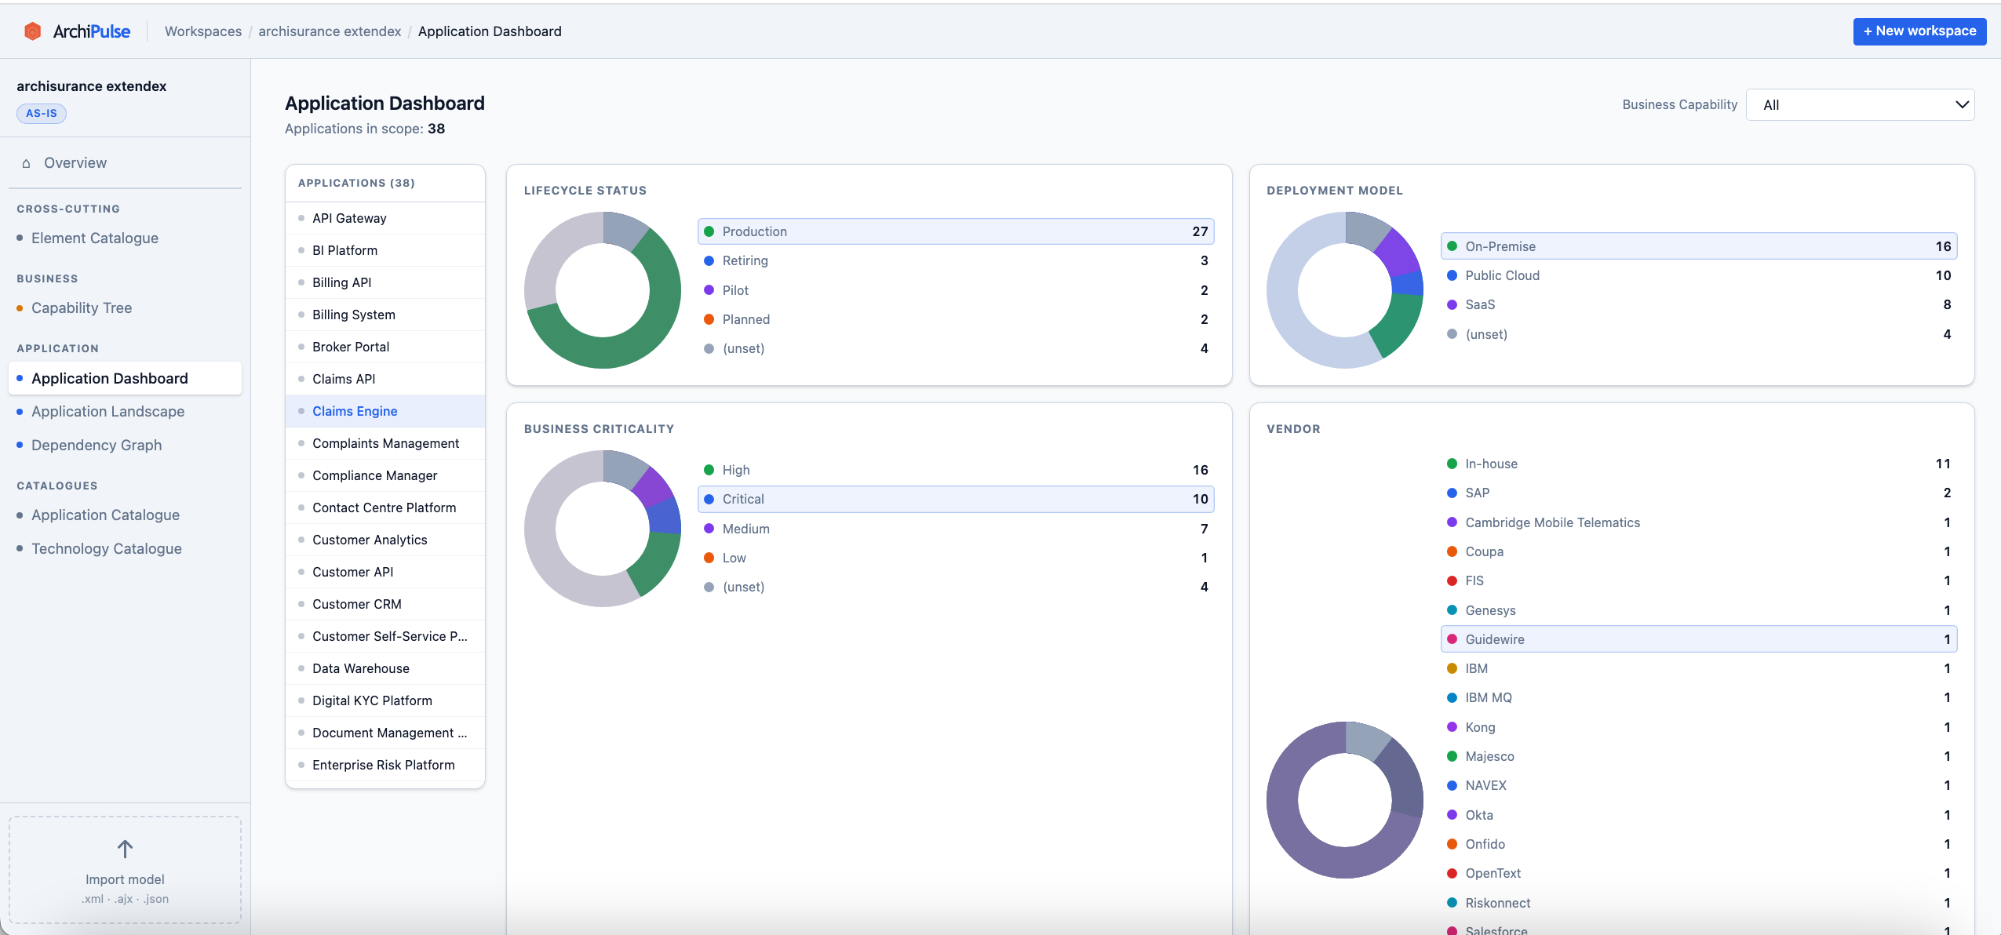
Task: Click the blue dot beside Application Dashboard
Action: [x=20, y=378]
